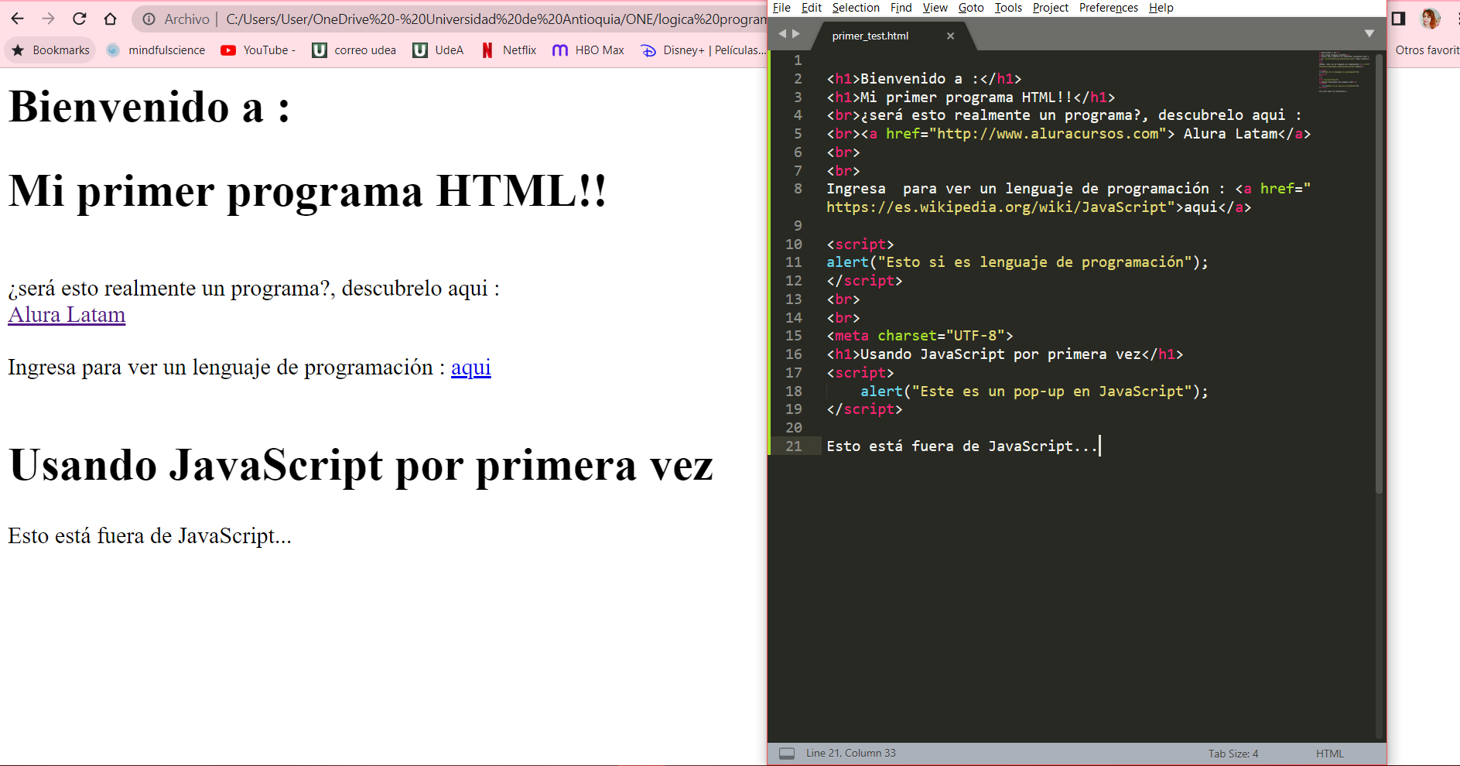The width and height of the screenshot is (1460, 766).
Task: Open the YouTube bookmark
Action: tap(258, 50)
